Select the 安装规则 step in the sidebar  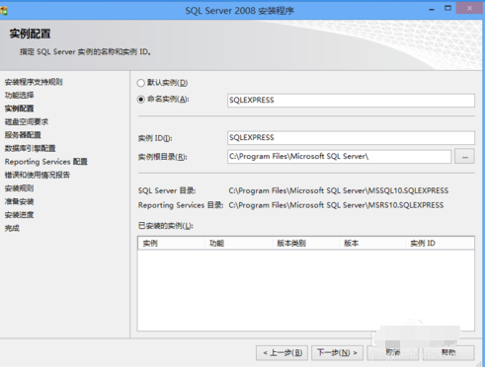coord(19,188)
